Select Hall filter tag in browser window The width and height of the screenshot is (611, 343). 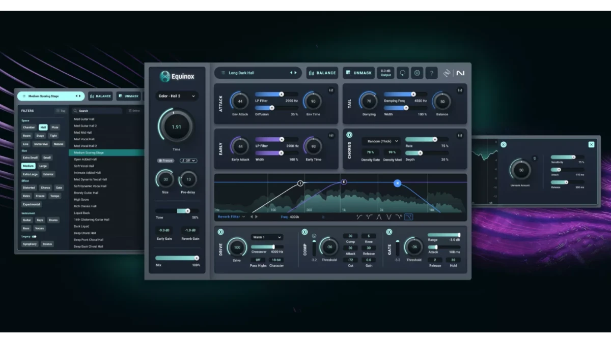coord(43,128)
